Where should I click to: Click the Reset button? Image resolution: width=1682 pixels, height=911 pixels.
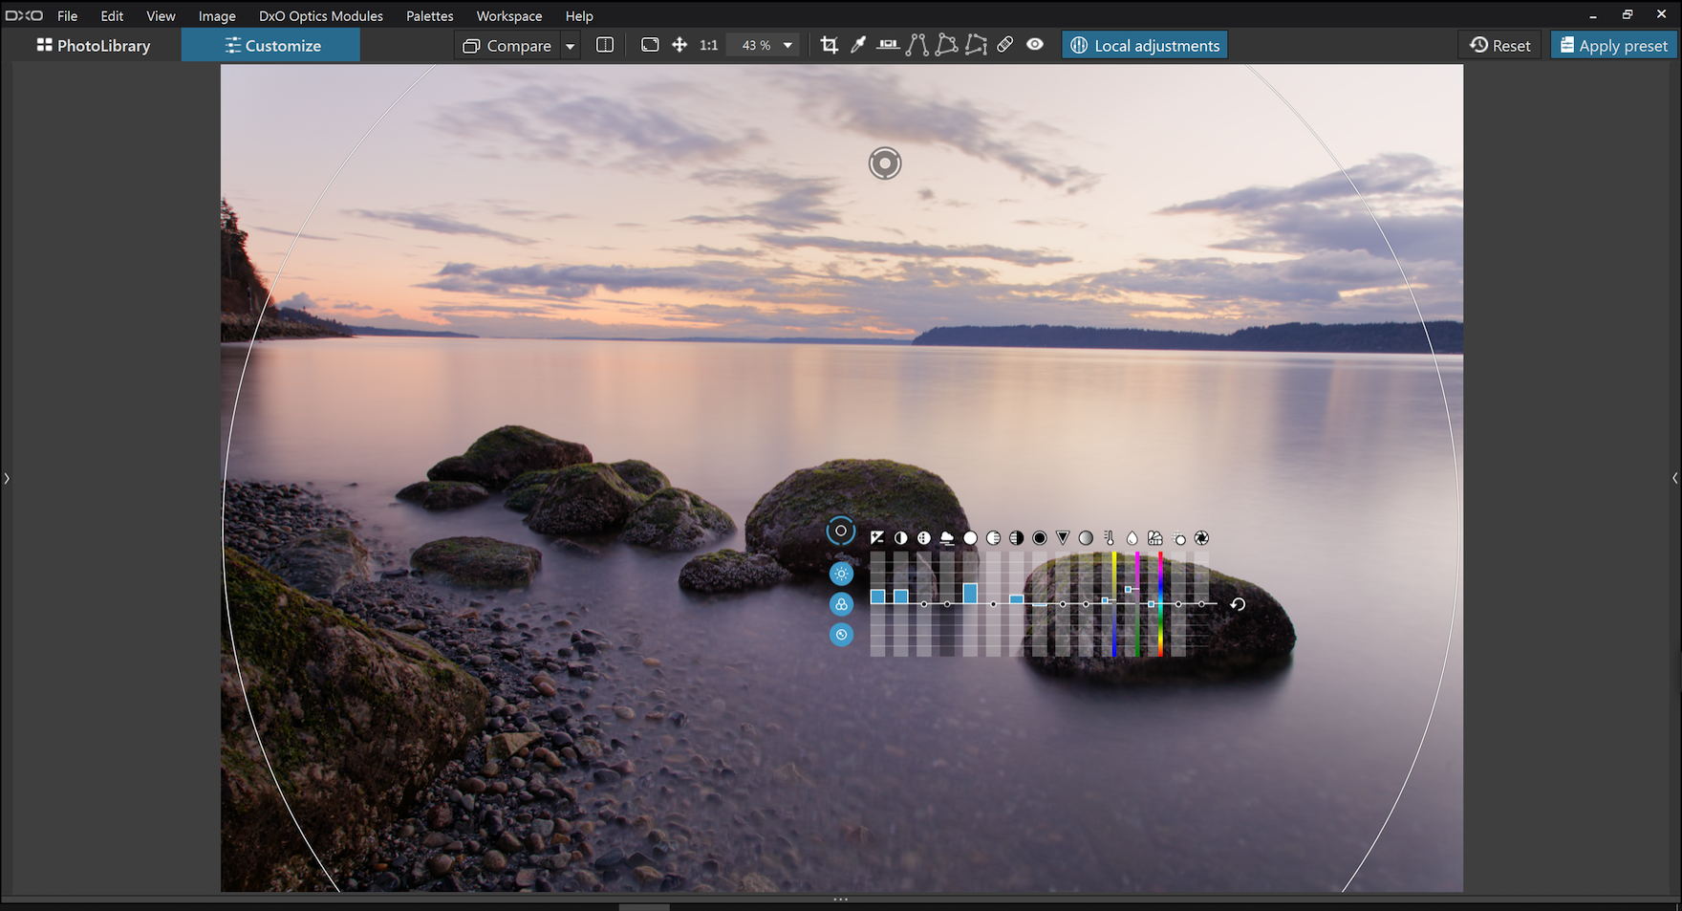(x=1499, y=45)
